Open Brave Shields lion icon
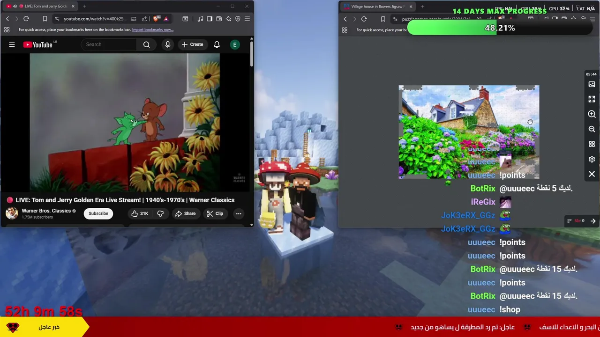This screenshot has height=337, width=600. (156, 19)
